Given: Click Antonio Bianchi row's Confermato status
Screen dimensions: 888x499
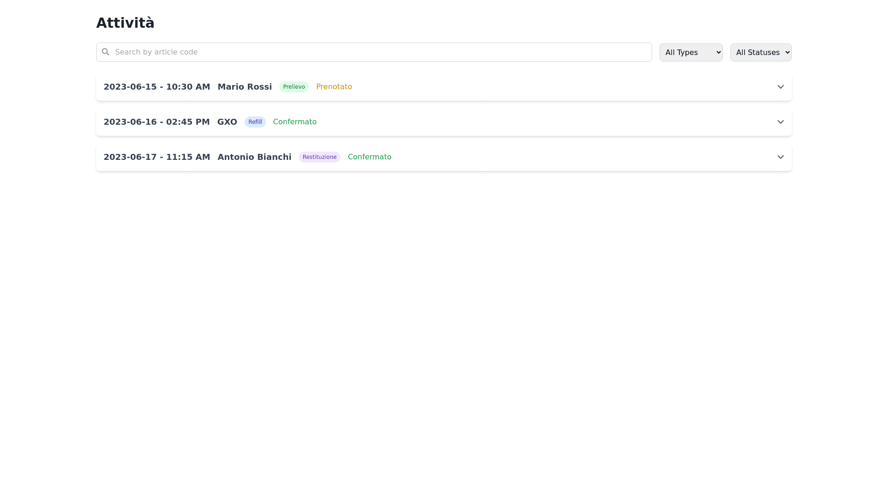Looking at the screenshot, I should click(x=369, y=157).
